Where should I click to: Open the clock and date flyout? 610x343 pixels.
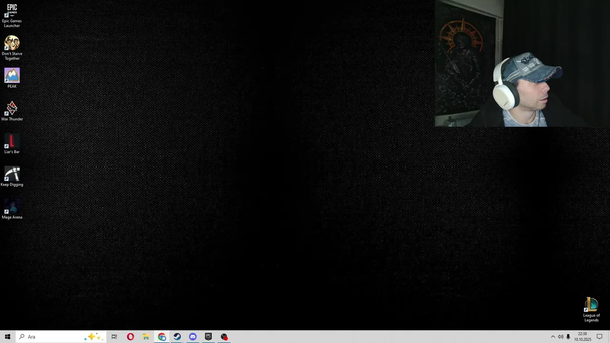[x=582, y=337]
